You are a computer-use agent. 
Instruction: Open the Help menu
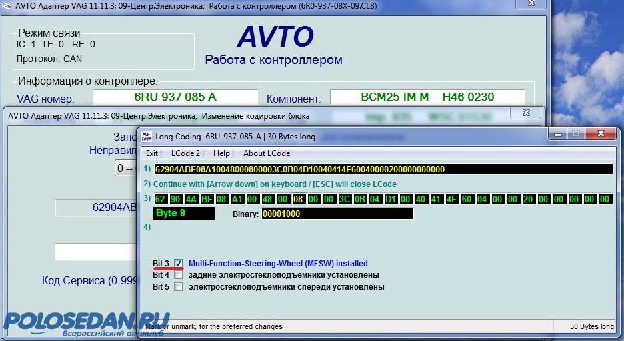pos(221,153)
